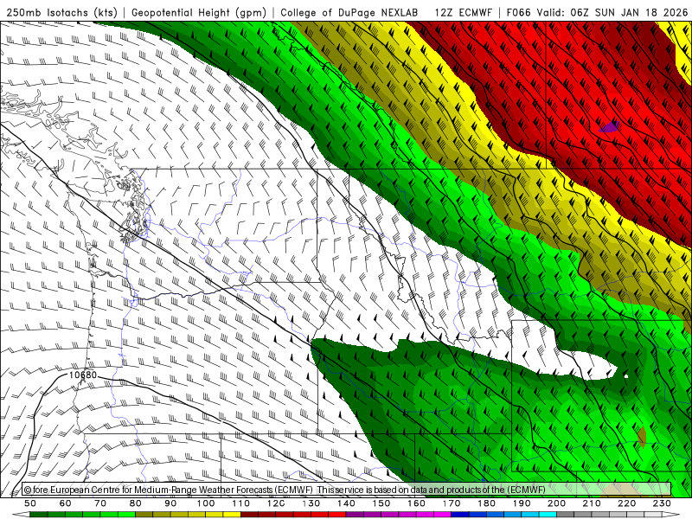Click the 140 value on the color scale
This screenshot has width=692, height=519.
346,503
